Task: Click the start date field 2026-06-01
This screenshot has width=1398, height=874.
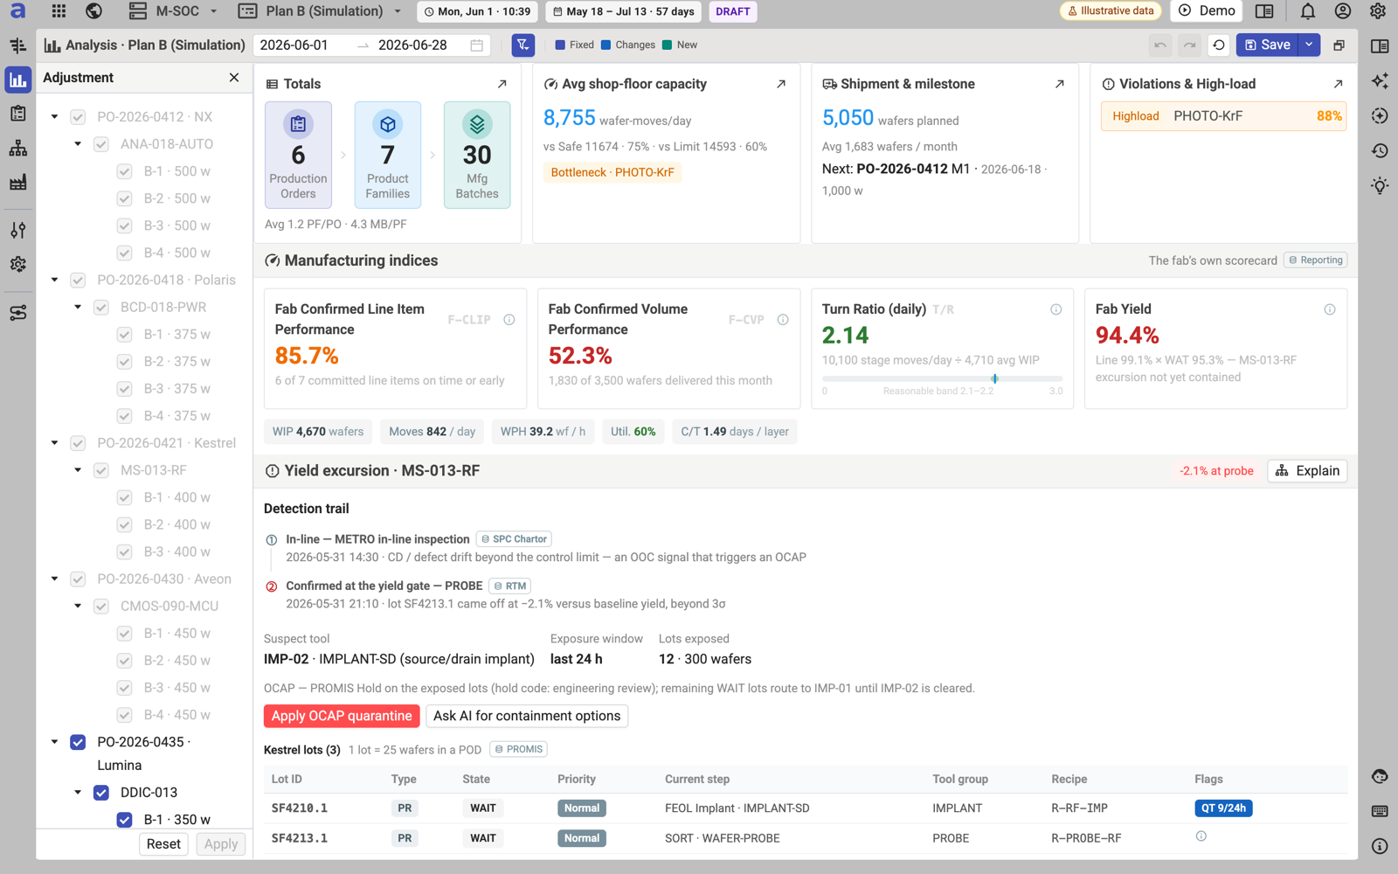Action: (x=294, y=45)
